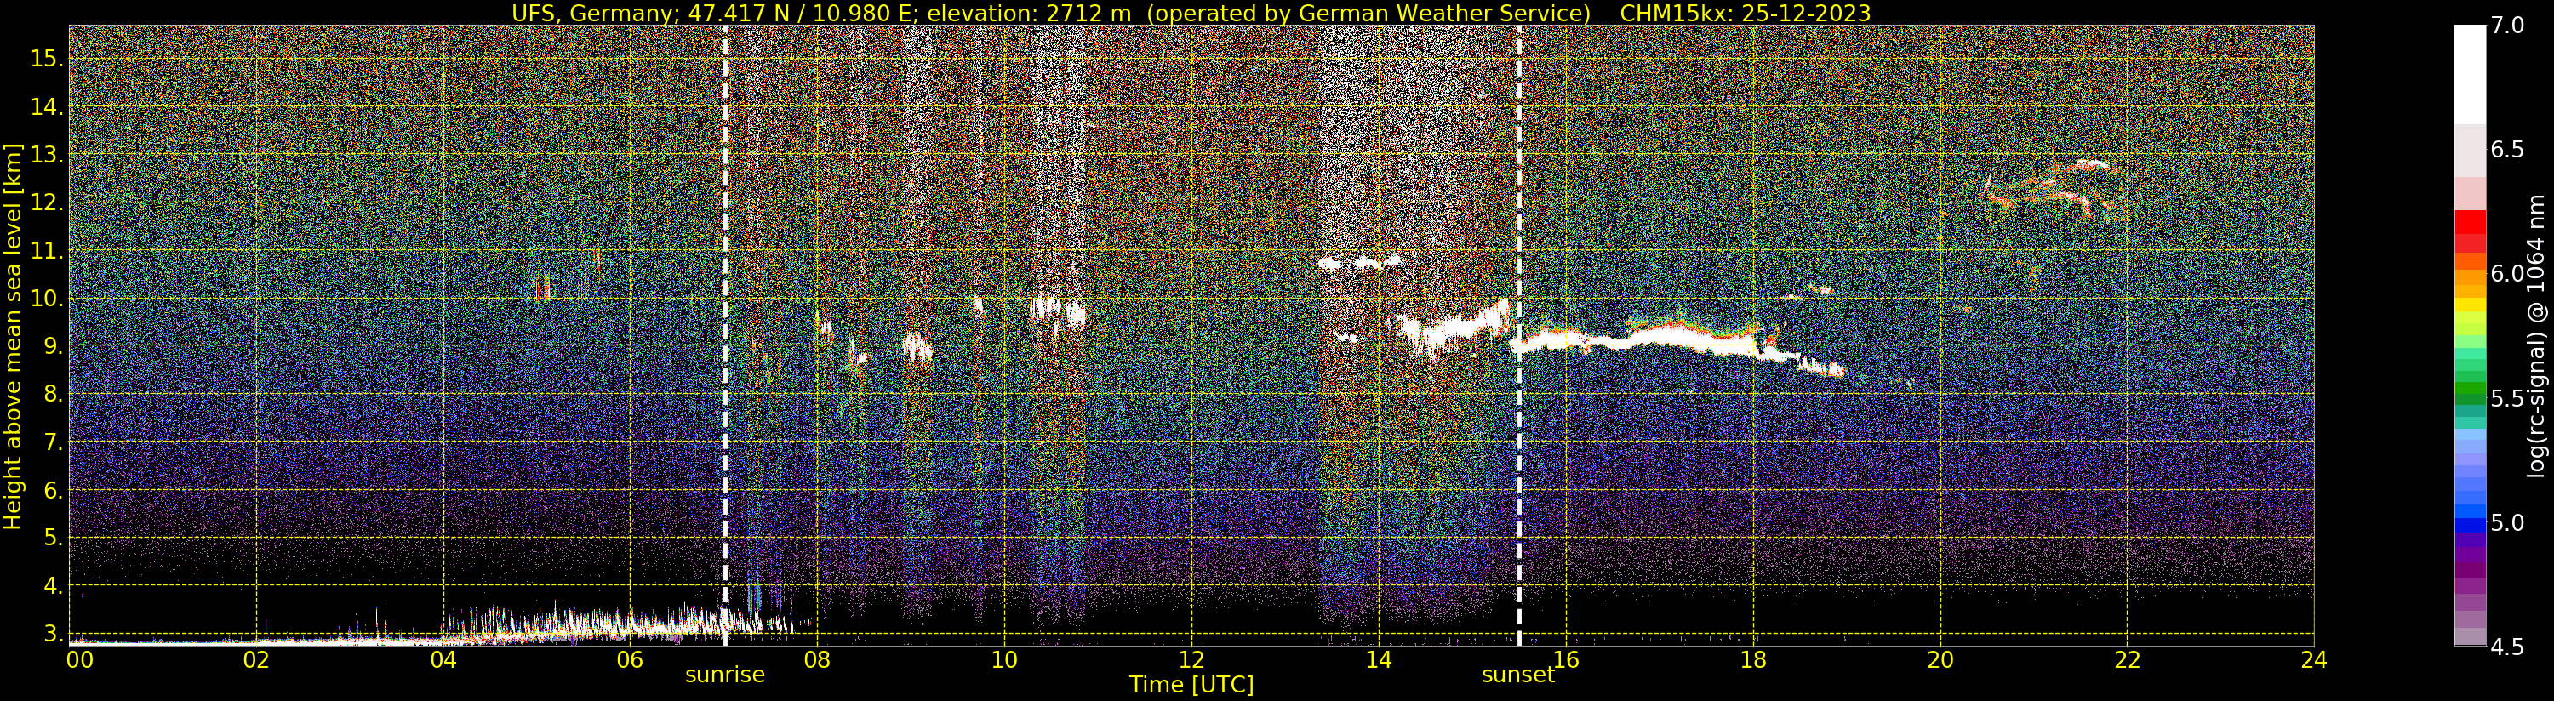
Task: Click the "12." tick on the height axis
Action: click(x=47, y=202)
